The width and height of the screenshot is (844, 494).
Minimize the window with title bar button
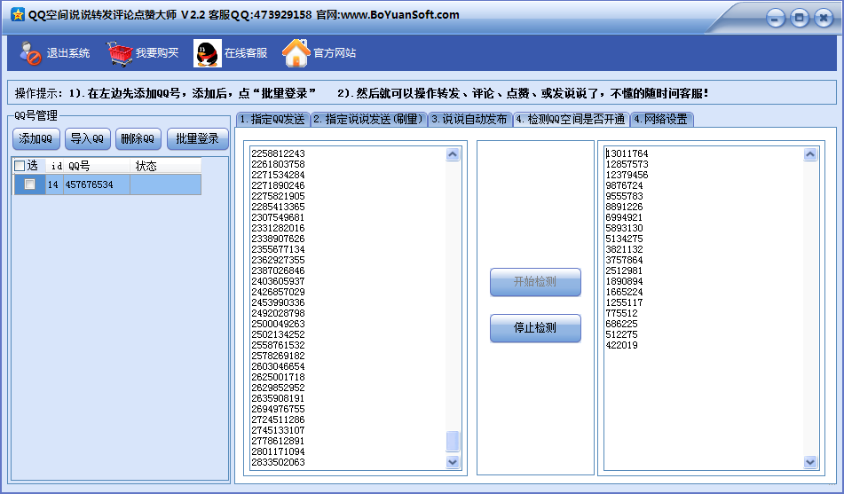tap(775, 19)
